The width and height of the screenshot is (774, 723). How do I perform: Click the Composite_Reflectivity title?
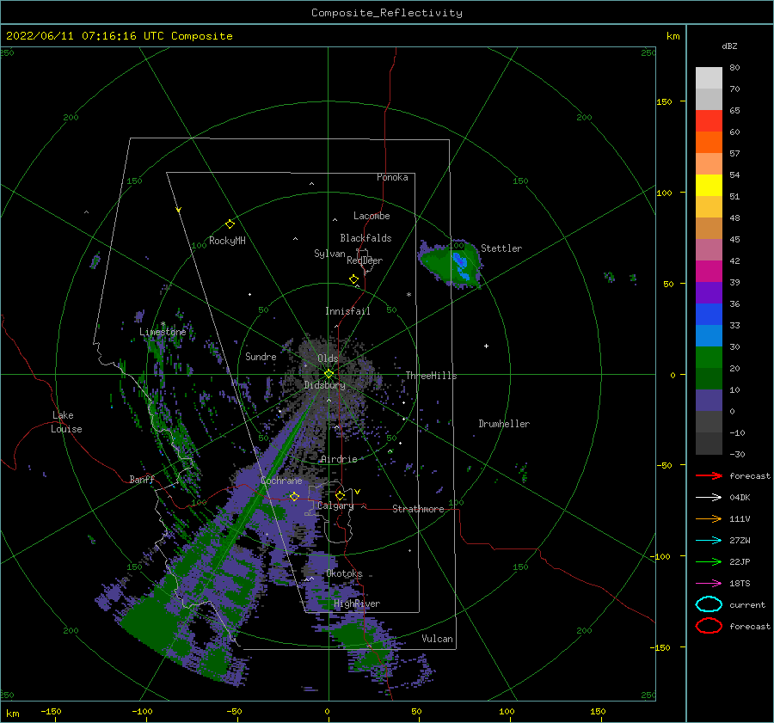pyautogui.click(x=387, y=13)
